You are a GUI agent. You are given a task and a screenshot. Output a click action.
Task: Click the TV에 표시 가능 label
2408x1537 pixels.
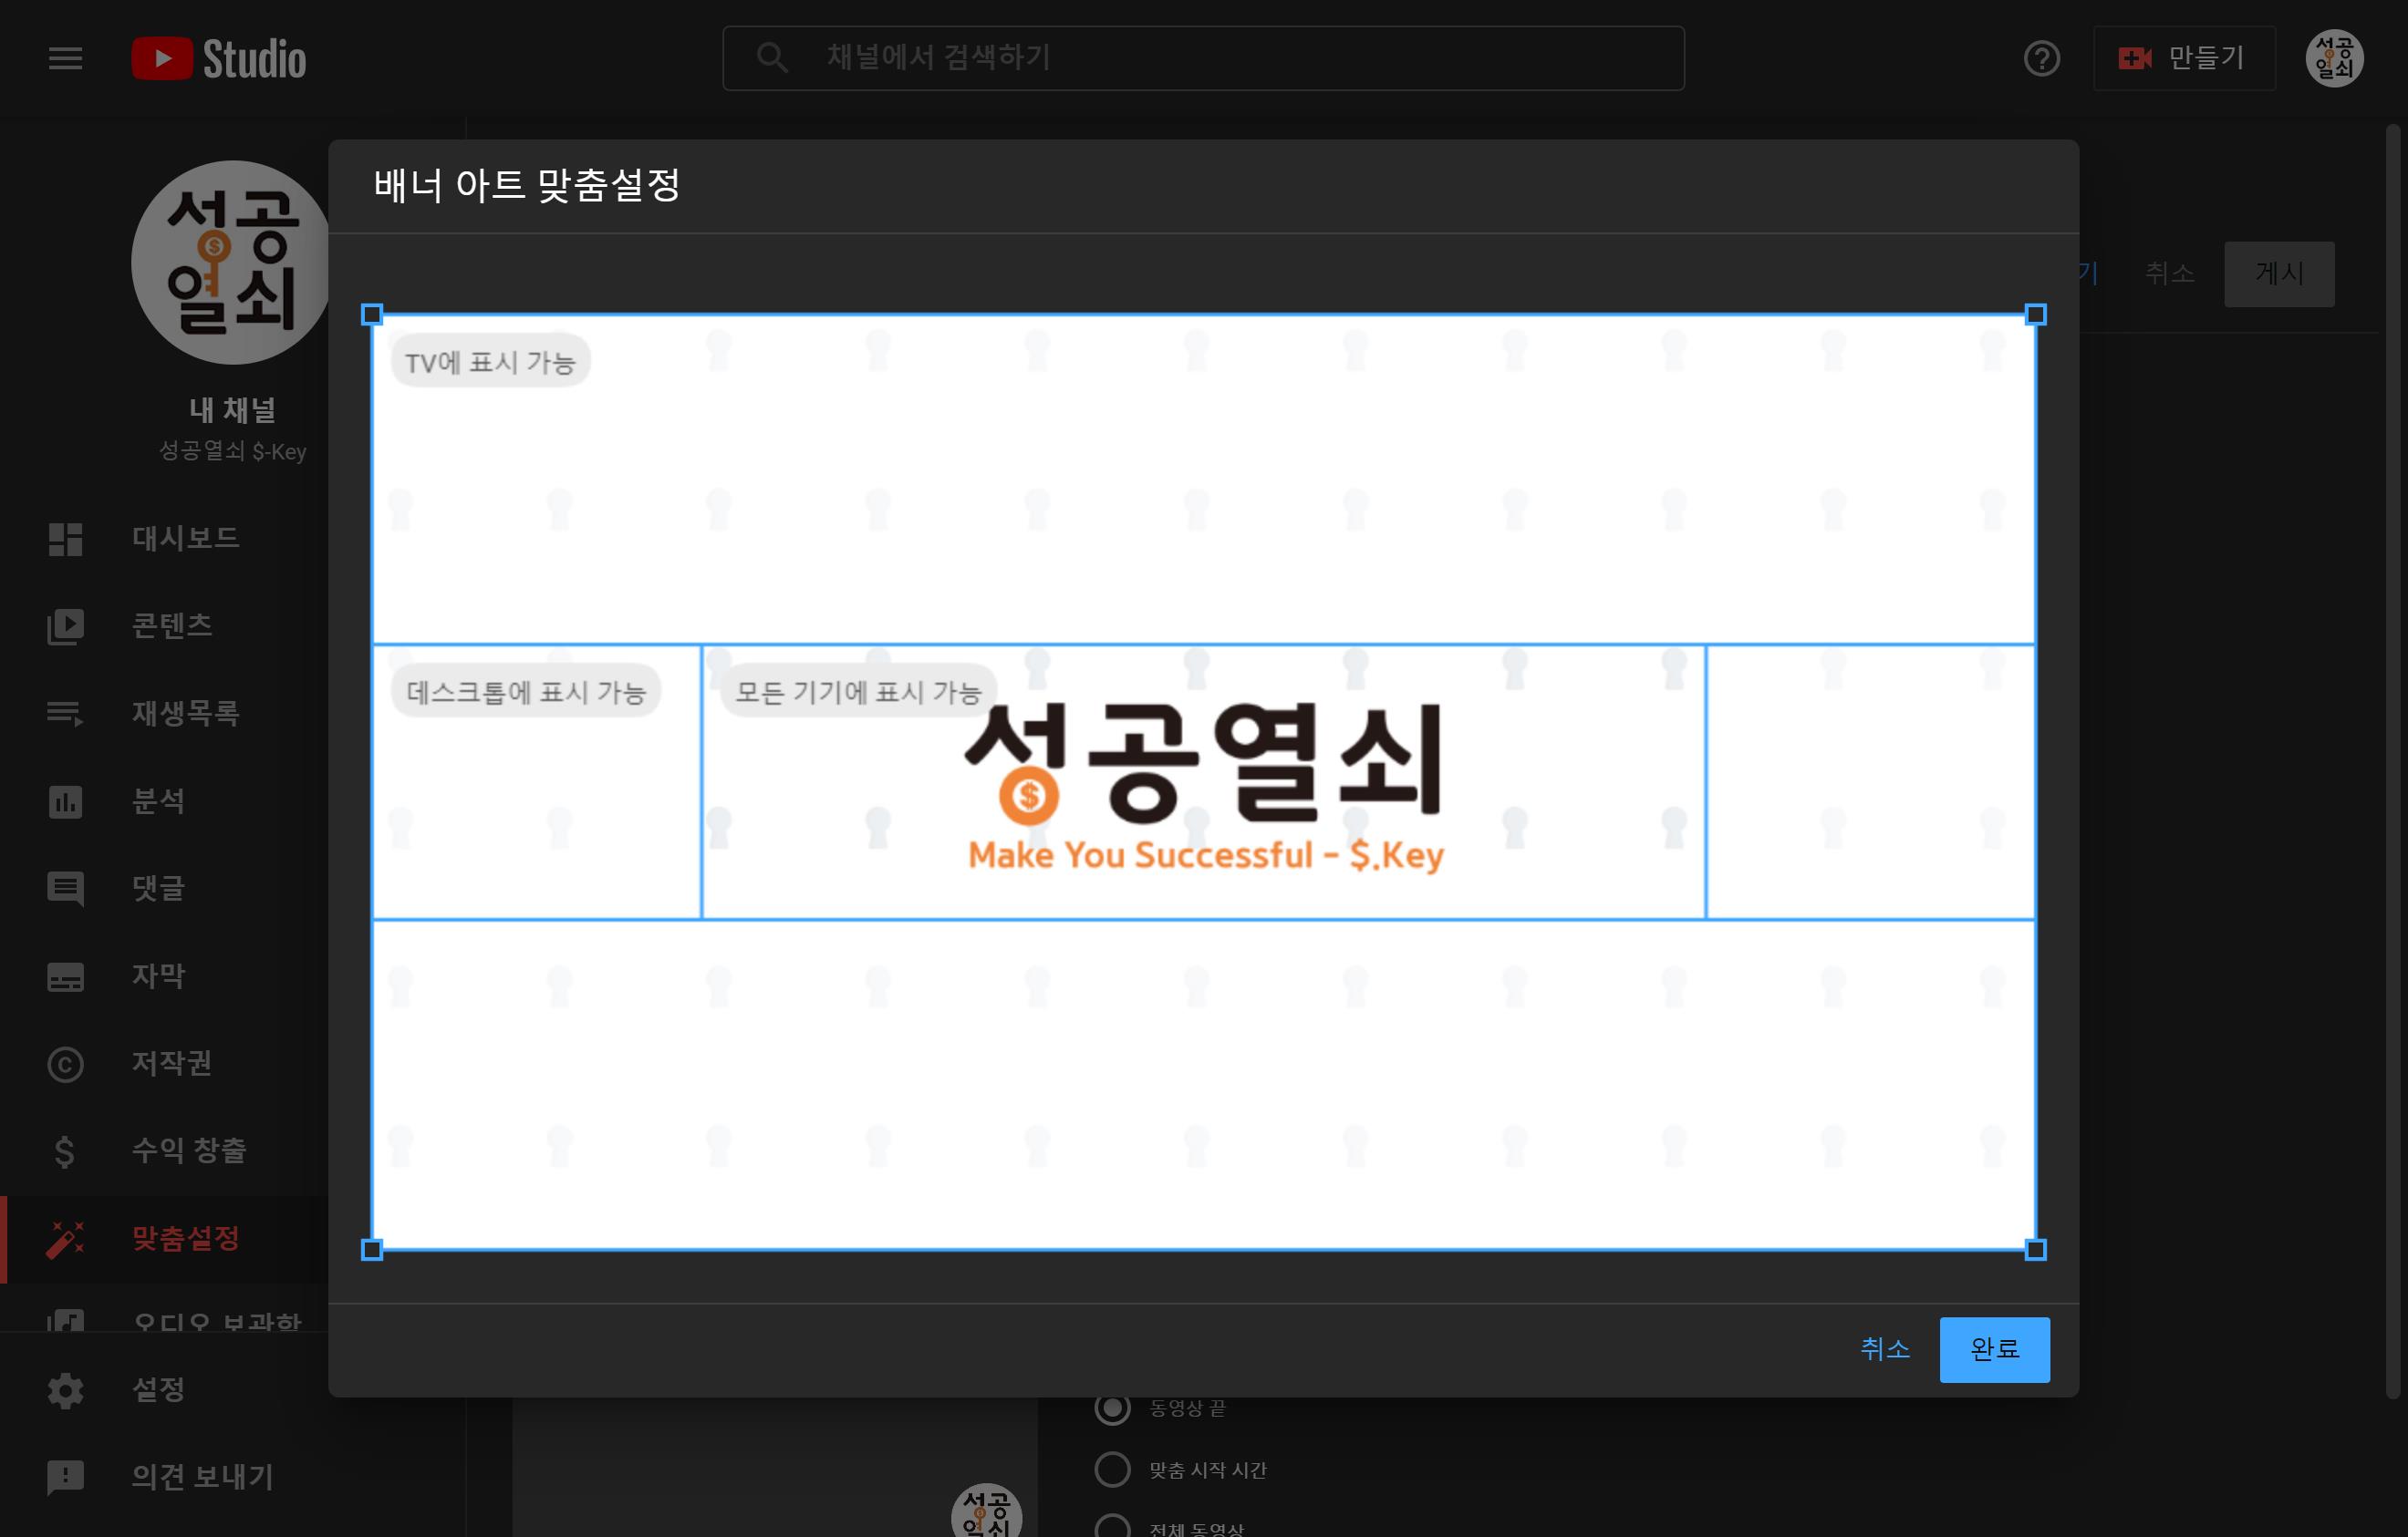[490, 362]
